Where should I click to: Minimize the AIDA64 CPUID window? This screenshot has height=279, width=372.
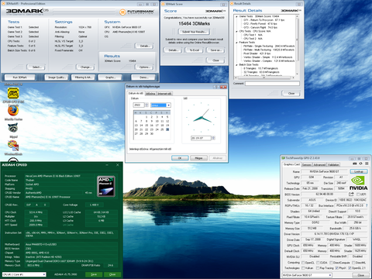tap(107, 165)
